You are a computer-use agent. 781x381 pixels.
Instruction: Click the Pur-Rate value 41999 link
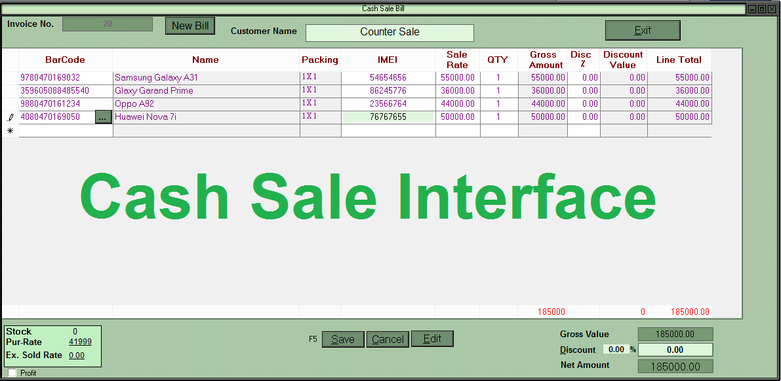pos(80,342)
